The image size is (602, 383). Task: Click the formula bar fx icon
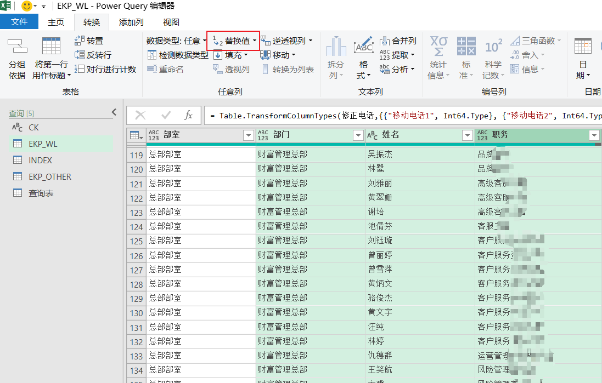tap(188, 115)
